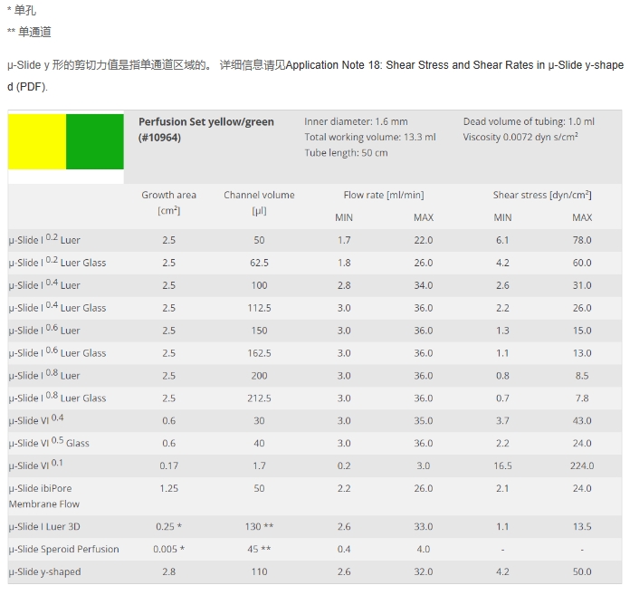Click the 'Channel volume [µl]' column header
The image size is (630, 595).
pos(259,203)
